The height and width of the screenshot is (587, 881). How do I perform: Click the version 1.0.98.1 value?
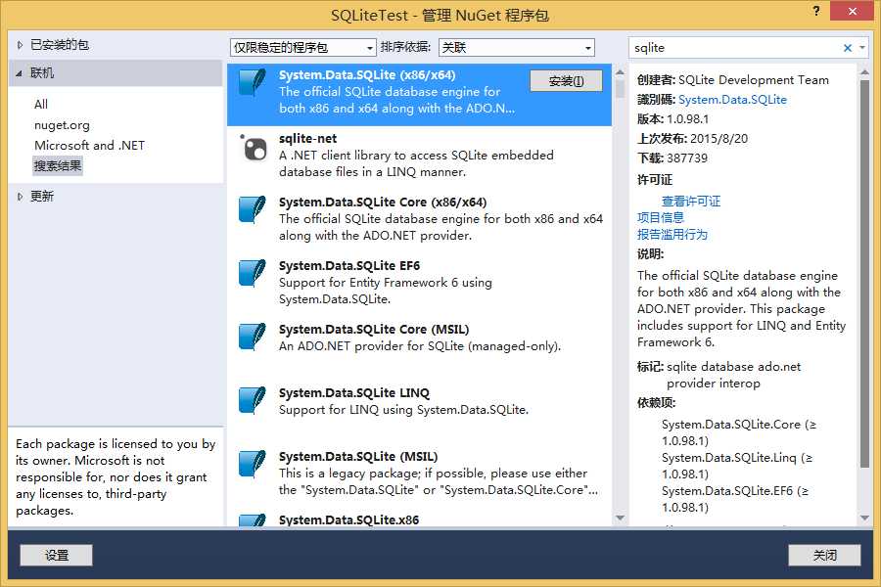click(688, 119)
